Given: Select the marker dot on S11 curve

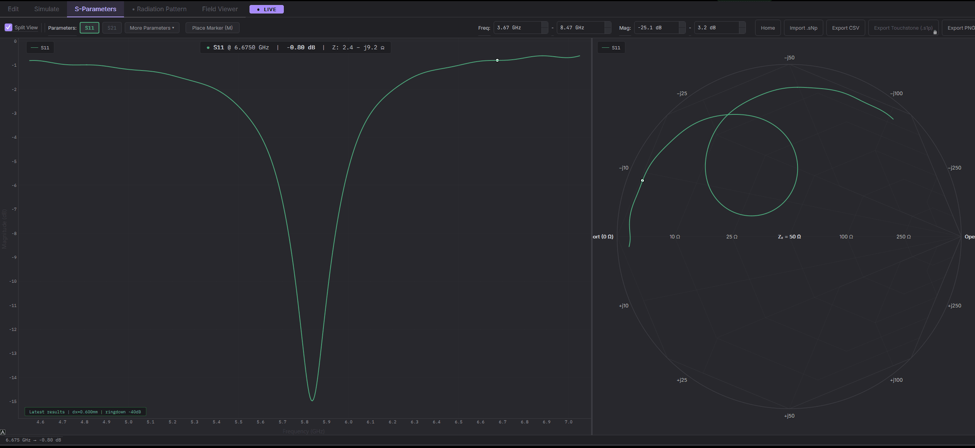Looking at the screenshot, I should (497, 60).
